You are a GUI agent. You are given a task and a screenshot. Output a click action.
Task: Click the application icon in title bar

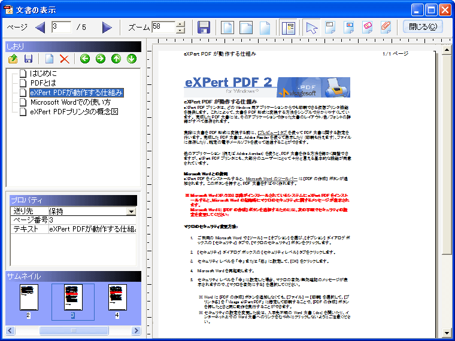coord(8,10)
